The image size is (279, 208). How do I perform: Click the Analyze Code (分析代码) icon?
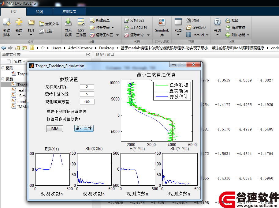126,20
